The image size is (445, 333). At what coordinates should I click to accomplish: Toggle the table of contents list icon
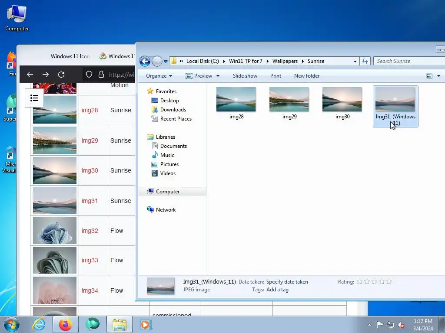coord(34,98)
